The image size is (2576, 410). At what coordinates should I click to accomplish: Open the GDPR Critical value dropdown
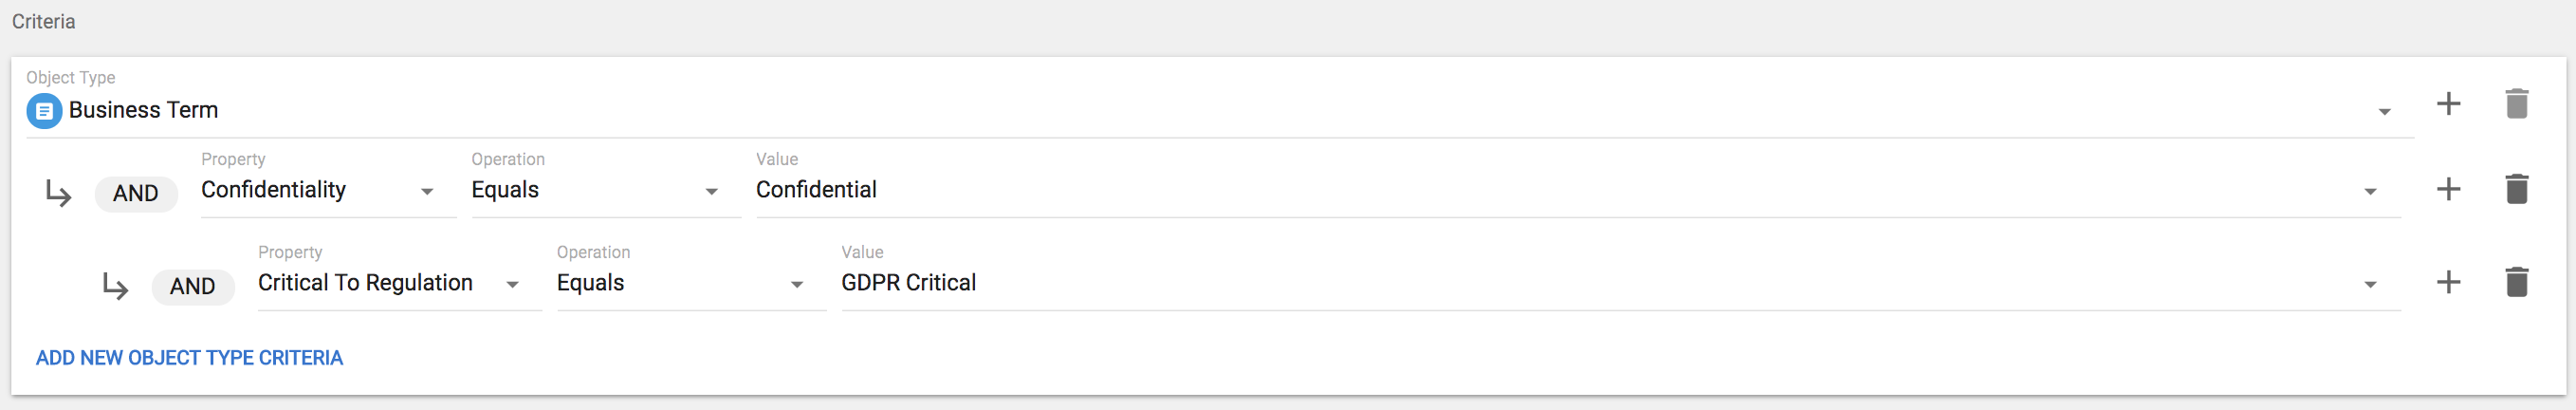click(2370, 284)
